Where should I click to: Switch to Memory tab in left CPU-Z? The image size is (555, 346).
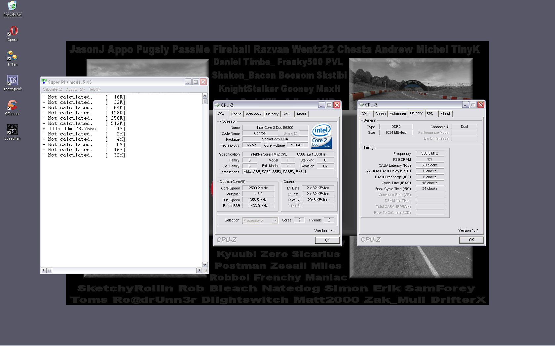coord(272,114)
